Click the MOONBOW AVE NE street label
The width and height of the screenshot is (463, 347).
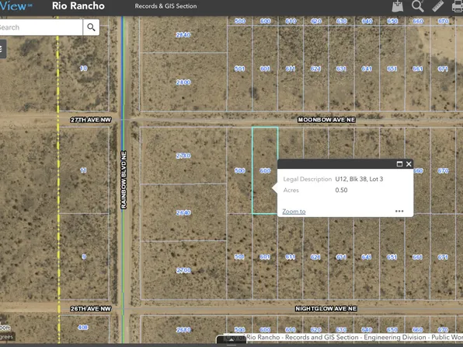click(326, 120)
